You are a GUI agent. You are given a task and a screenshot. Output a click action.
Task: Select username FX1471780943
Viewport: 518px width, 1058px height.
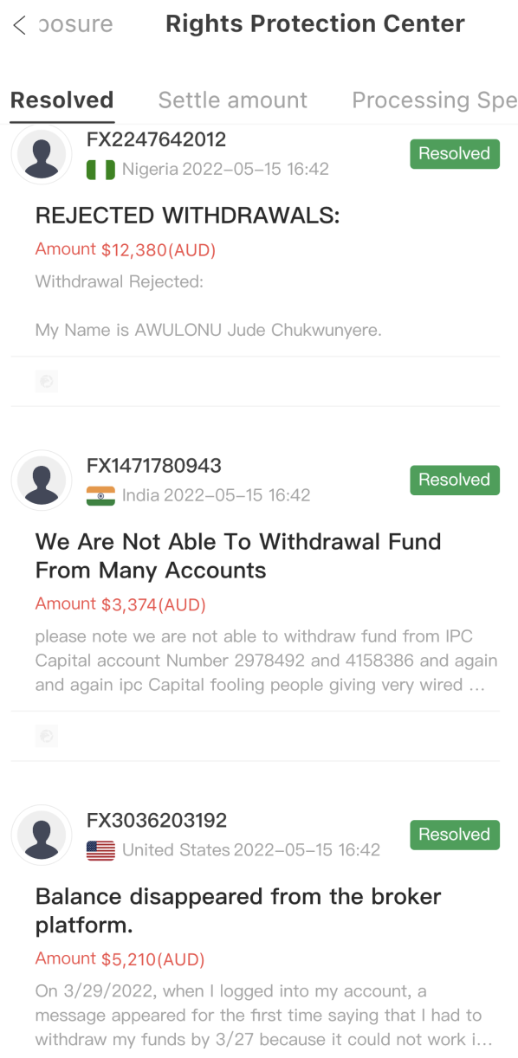point(154,466)
